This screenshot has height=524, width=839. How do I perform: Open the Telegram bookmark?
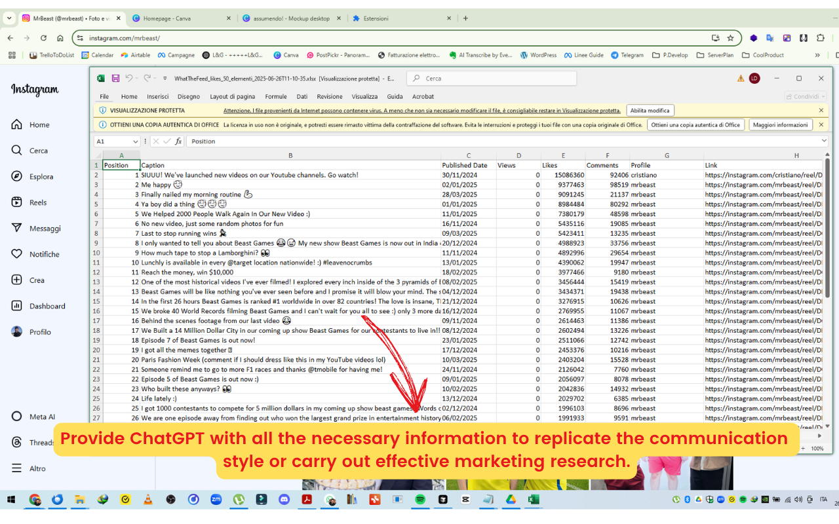(x=627, y=56)
